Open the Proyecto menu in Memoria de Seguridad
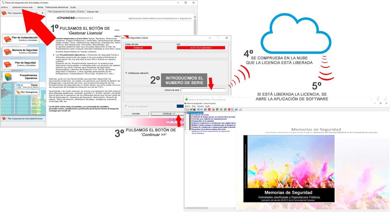 pyautogui.click(x=200, y=106)
